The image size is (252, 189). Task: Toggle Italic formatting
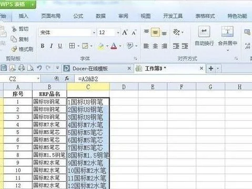(x=51, y=46)
